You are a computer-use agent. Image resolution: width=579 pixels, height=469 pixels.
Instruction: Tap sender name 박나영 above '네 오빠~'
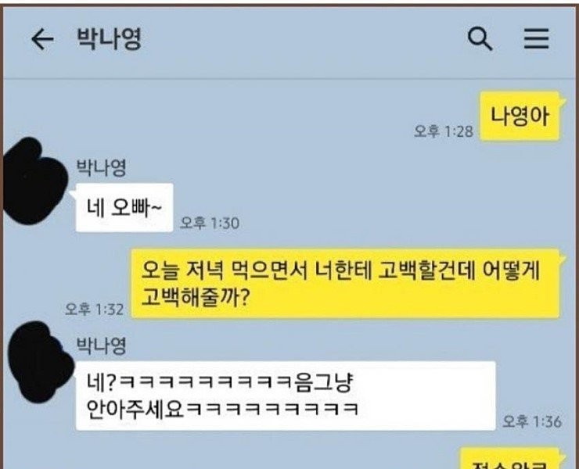click(101, 168)
